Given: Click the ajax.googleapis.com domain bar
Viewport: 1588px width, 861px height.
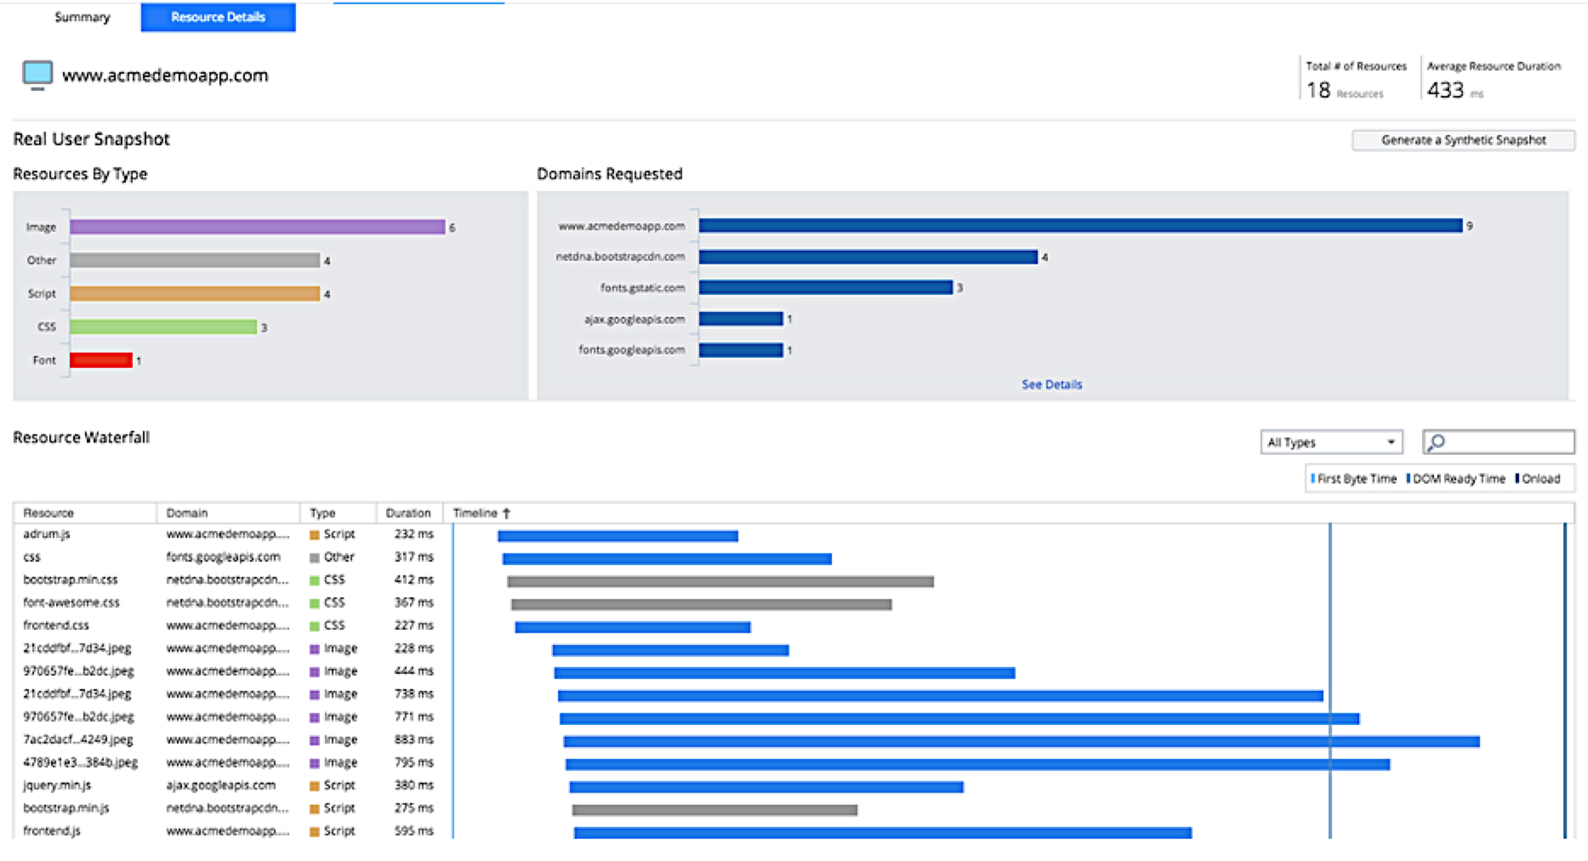Looking at the screenshot, I should pyautogui.click(x=741, y=319).
